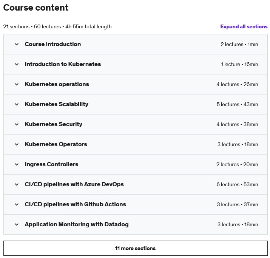Click Expand all sections link
The image size is (270, 258).
tap(244, 26)
